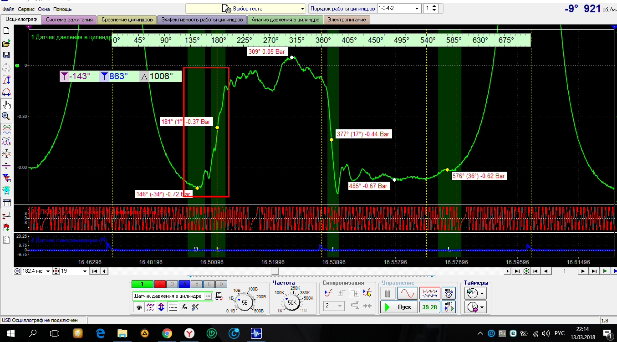Adjust the Частота knob at 50K

(x=292, y=302)
